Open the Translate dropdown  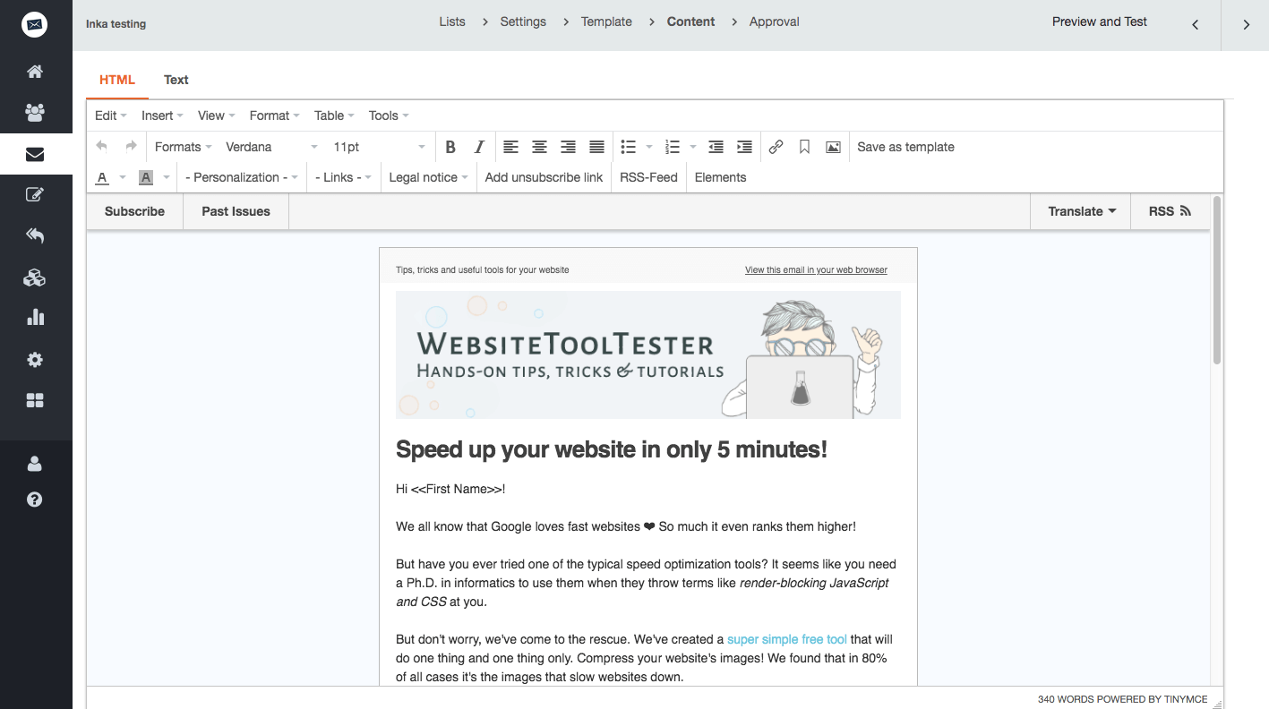point(1082,211)
